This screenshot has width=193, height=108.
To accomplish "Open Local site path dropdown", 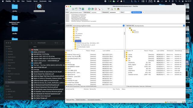I will 124,25.
